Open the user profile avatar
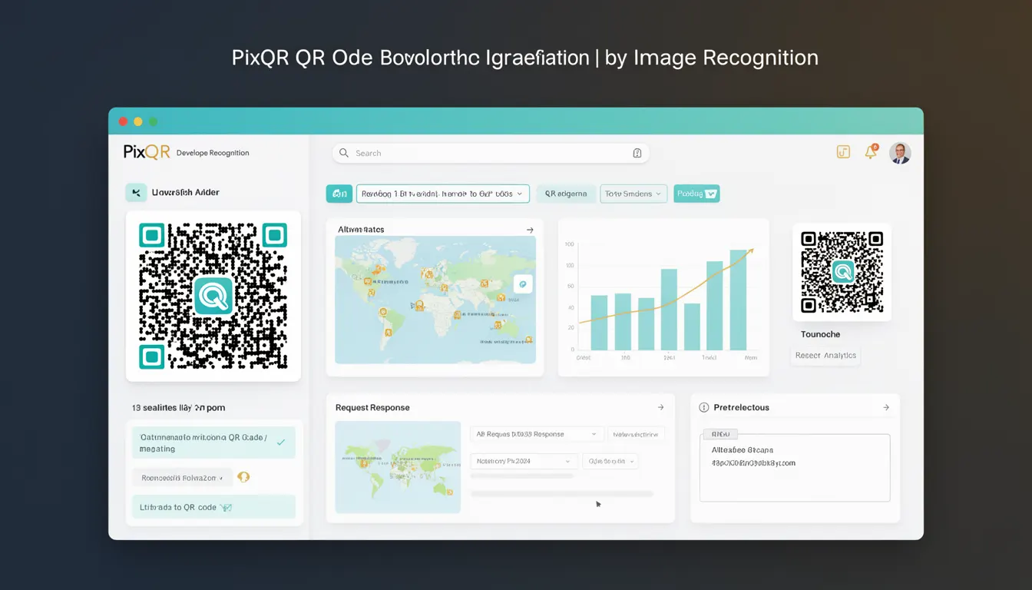This screenshot has height=590, width=1032. (900, 153)
